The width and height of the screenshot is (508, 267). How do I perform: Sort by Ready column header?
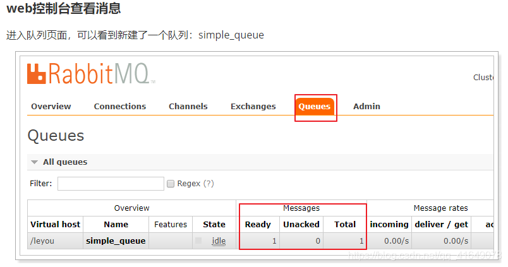(258, 225)
